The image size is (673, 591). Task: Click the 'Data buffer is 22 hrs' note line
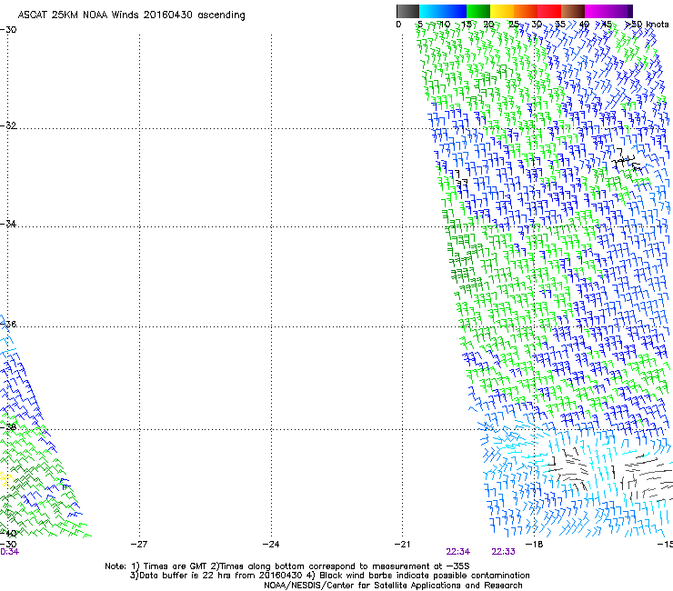(329, 576)
